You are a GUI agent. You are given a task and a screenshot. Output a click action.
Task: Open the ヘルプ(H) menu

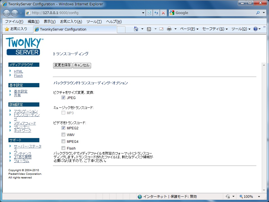coord(114,22)
